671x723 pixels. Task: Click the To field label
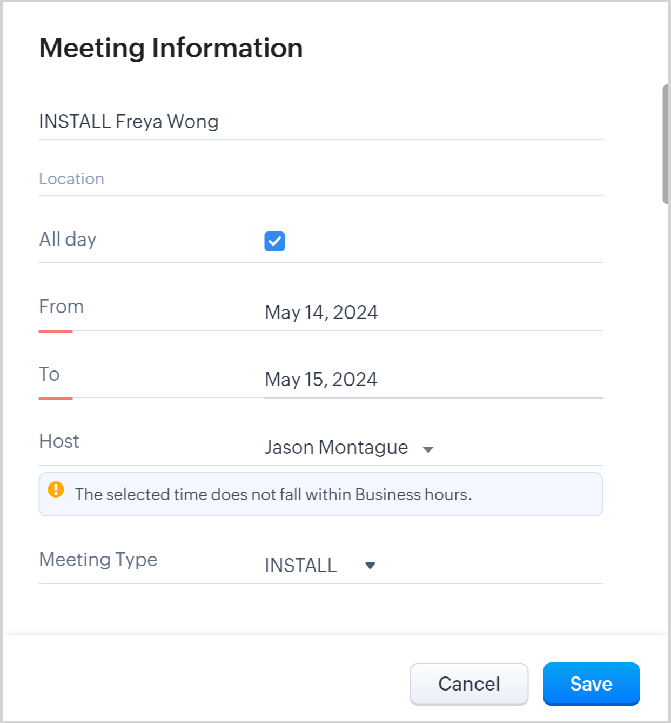coord(49,374)
